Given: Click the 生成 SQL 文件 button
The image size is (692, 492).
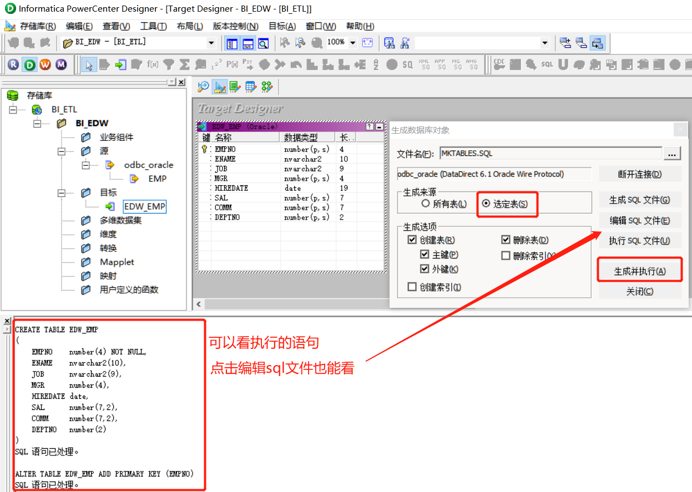Looking at the screenshot, I should point(640,200).
